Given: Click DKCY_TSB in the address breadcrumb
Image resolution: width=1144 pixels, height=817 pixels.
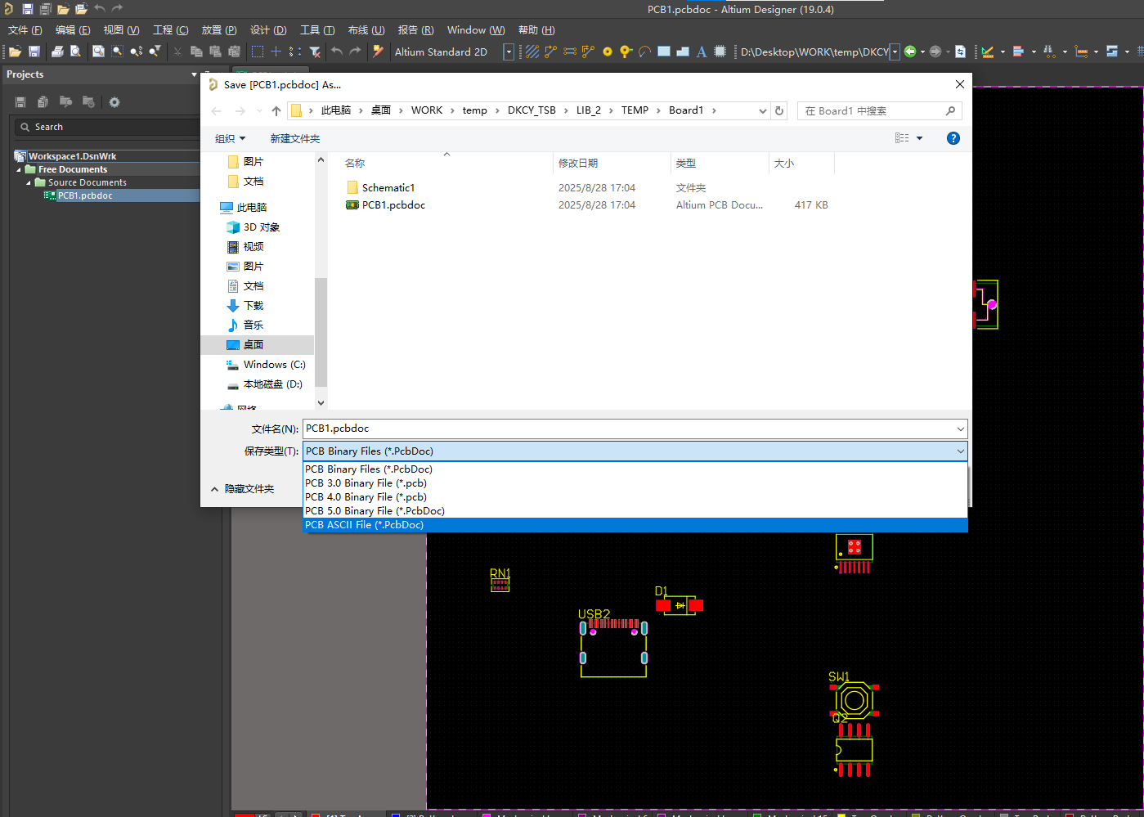Looking at the screenshot, I should click(x=532, y=110).
